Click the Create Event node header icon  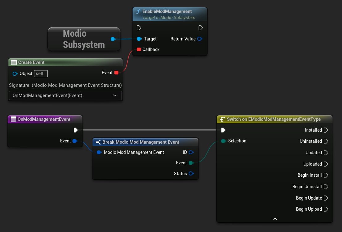[14, 62]
